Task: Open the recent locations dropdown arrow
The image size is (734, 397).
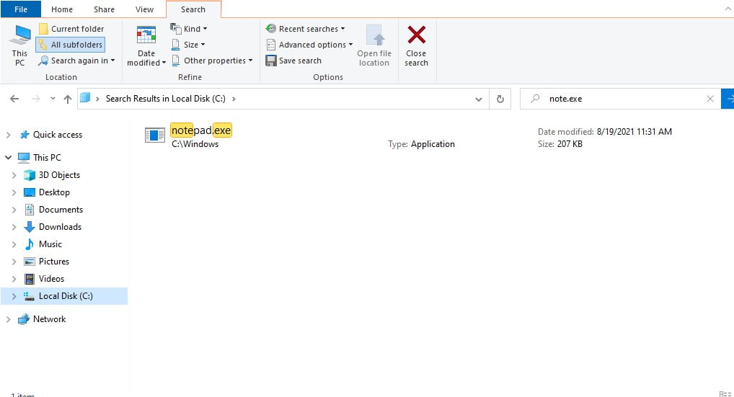Action: (53, 99)
